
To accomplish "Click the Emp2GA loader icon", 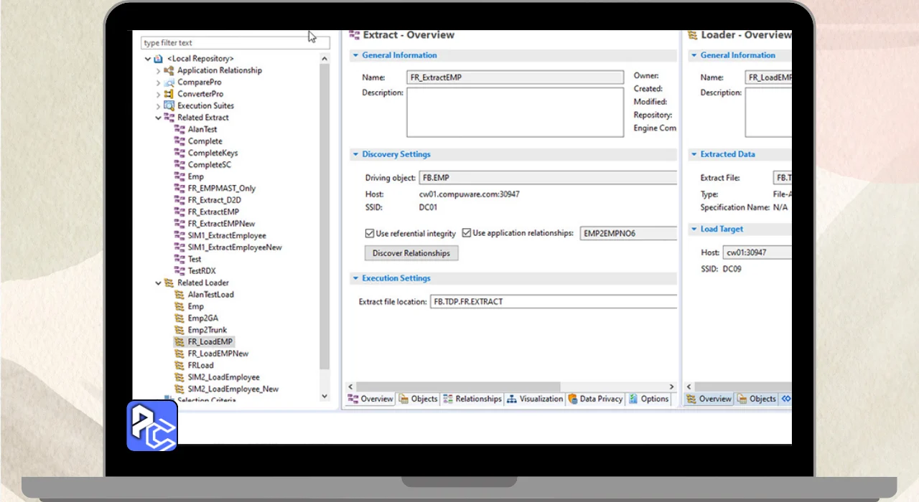I will pos(179,318).
